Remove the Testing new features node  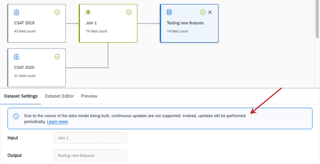(x=210, y=12)
